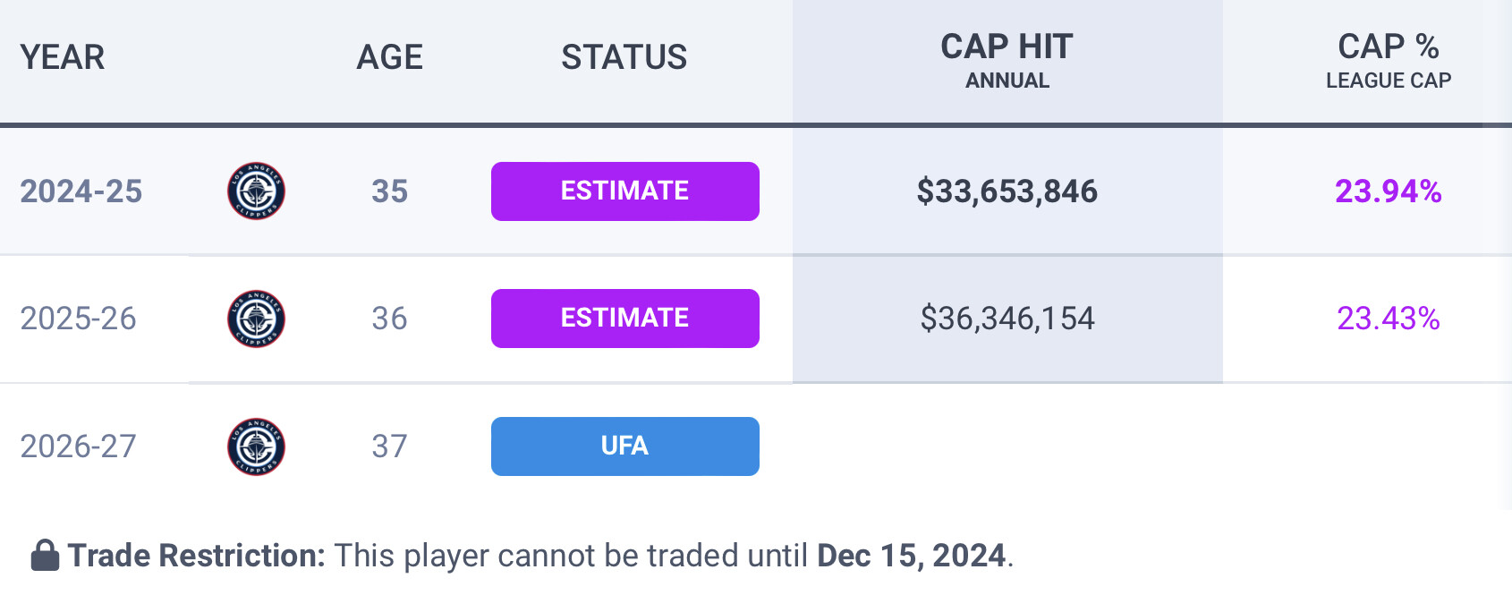1512x595 pixels.
Task: Click the Clippers logo in the 2024-25 row
Action: pos(256,191)
